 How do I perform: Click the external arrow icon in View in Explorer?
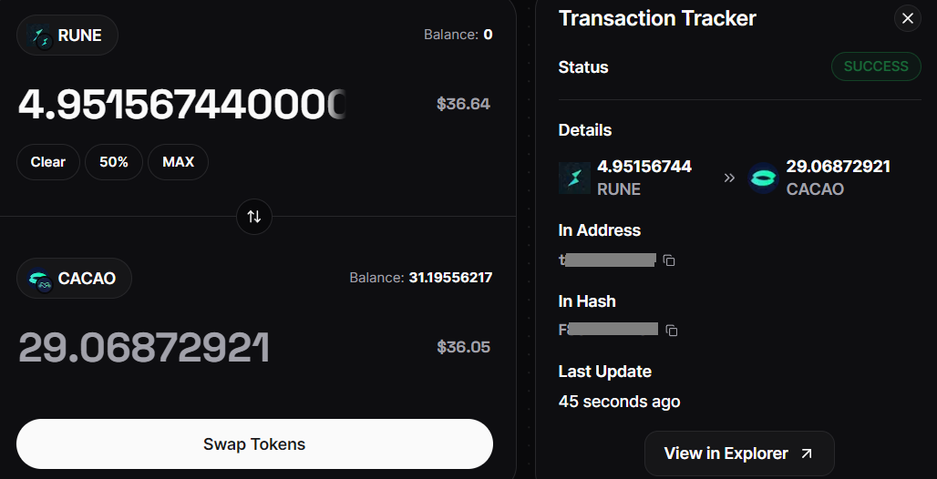[806, 454]
